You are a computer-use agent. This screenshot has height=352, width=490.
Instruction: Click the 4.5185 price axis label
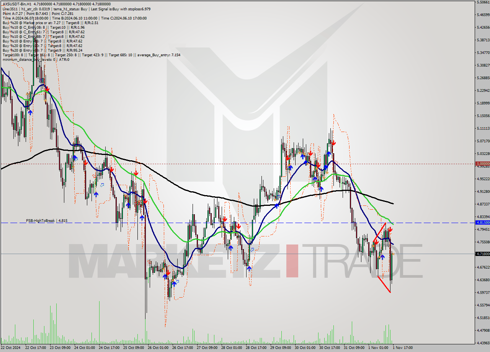click(483, 318)
